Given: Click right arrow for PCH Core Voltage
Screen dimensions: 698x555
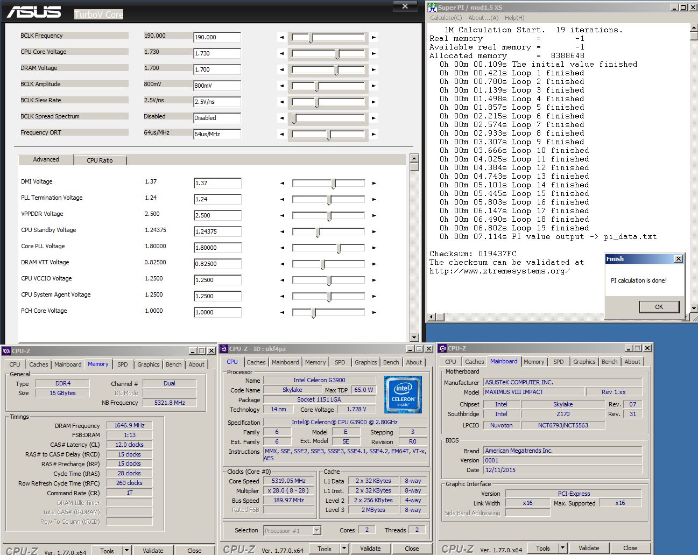Looking at the screenshot, I should [374, 313].
